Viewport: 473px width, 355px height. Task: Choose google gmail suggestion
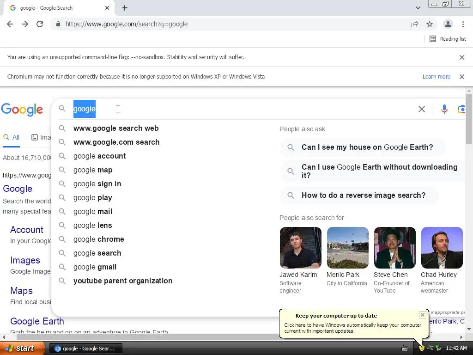[x=95, y=267]
